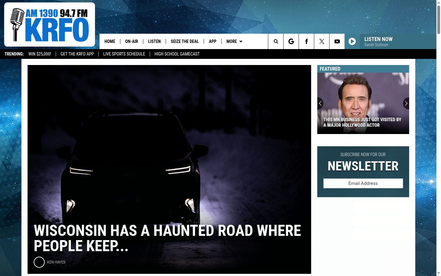Viewport: 441px width, 276px height.
Task: Click the Ken Hayes author name
Action: [x=56, y=262]
